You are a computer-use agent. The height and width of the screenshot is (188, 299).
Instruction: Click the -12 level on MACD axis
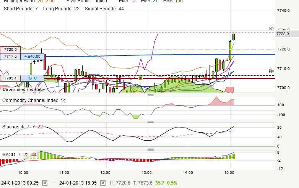pyautogui.click(x=279, y=169)
